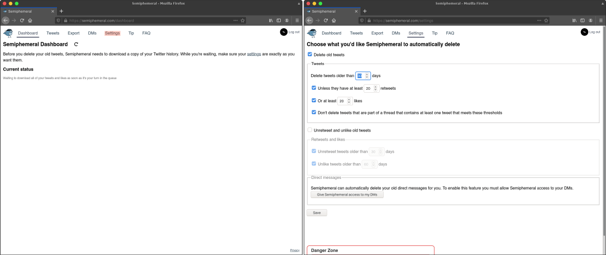The height and width of the screenshot is (255, 606).
Task: Click the settings page vertical scrollbar
Action: pos(604,141)
